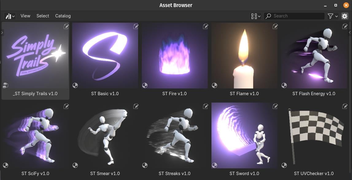Click collection icon on _ST Simply Trails
The height and width of the screenshot is (180, 352).
click(6, 85)
